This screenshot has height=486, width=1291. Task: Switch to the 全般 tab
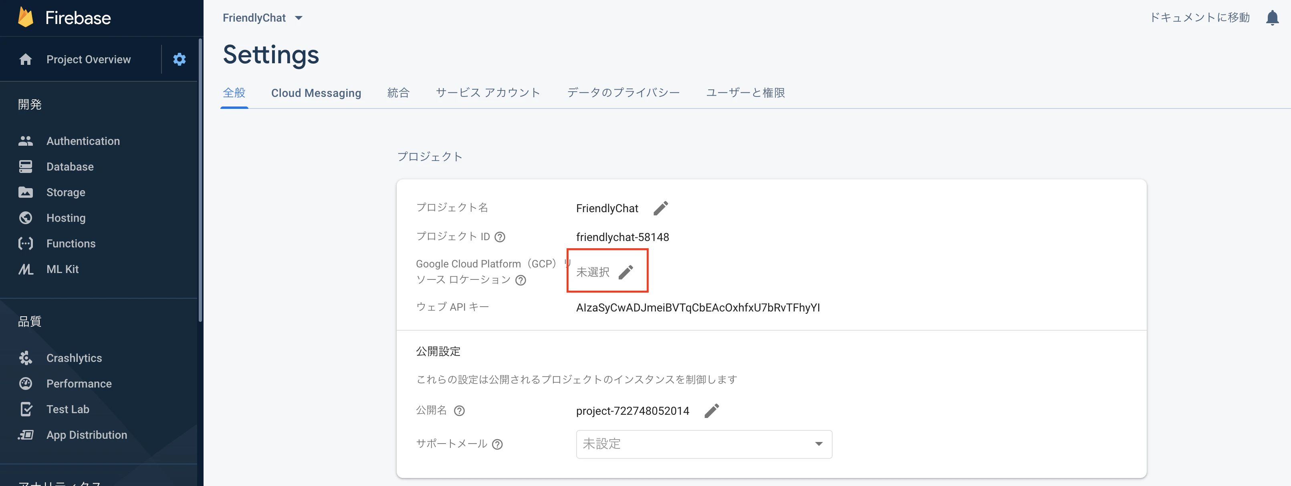(234, 92)
